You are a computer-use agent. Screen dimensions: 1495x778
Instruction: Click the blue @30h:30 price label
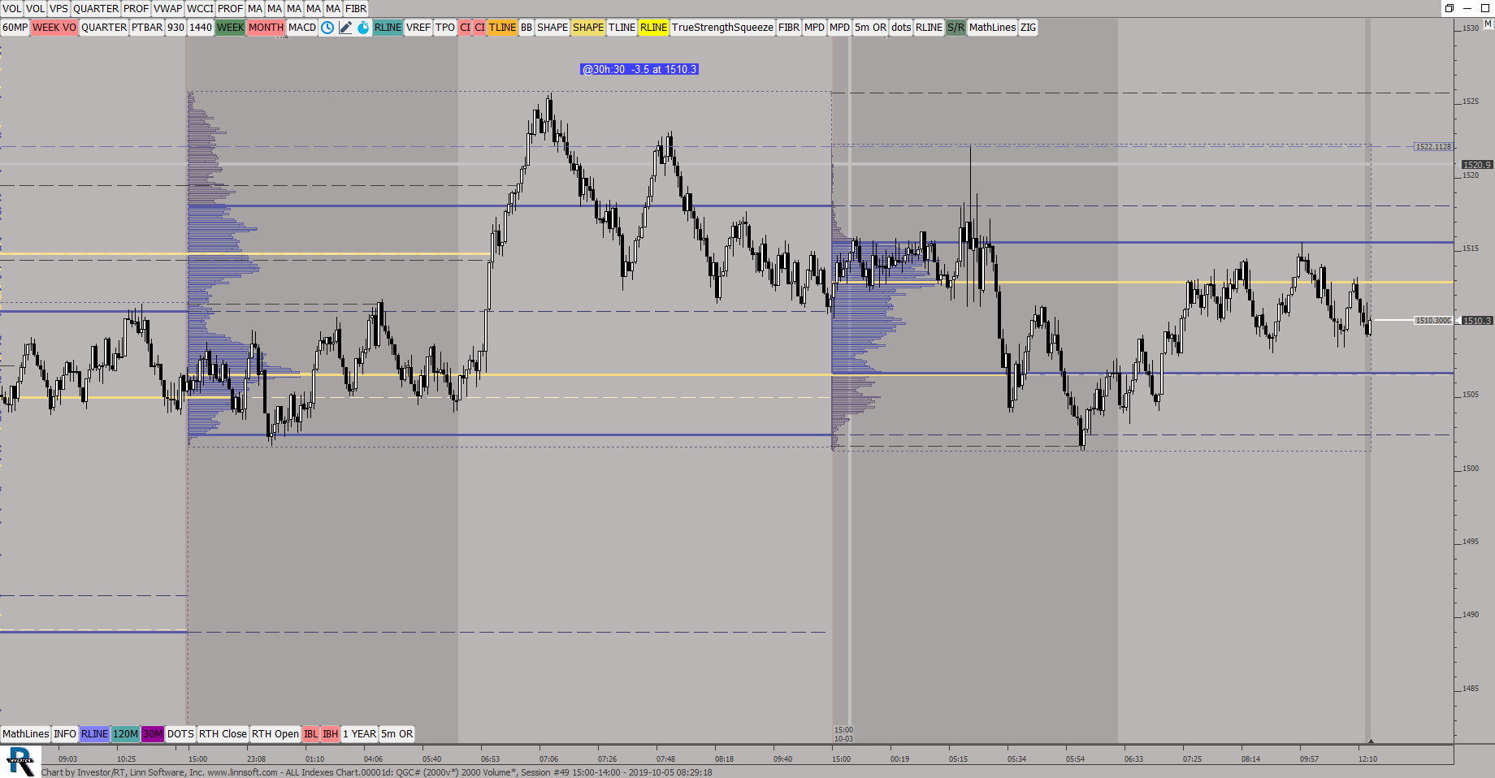639,70
